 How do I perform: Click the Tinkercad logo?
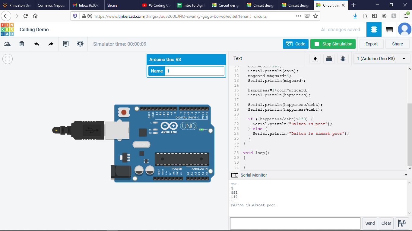pyautogui.click(x=7, y=29)
